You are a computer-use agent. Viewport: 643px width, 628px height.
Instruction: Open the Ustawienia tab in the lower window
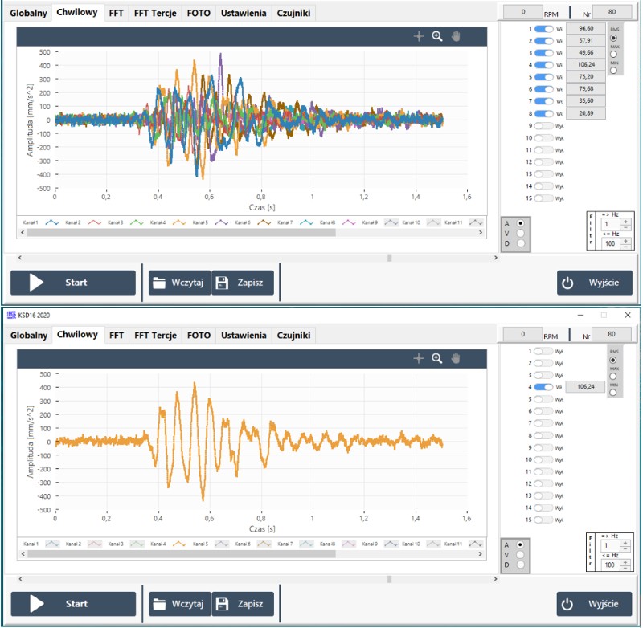[244, 336]
